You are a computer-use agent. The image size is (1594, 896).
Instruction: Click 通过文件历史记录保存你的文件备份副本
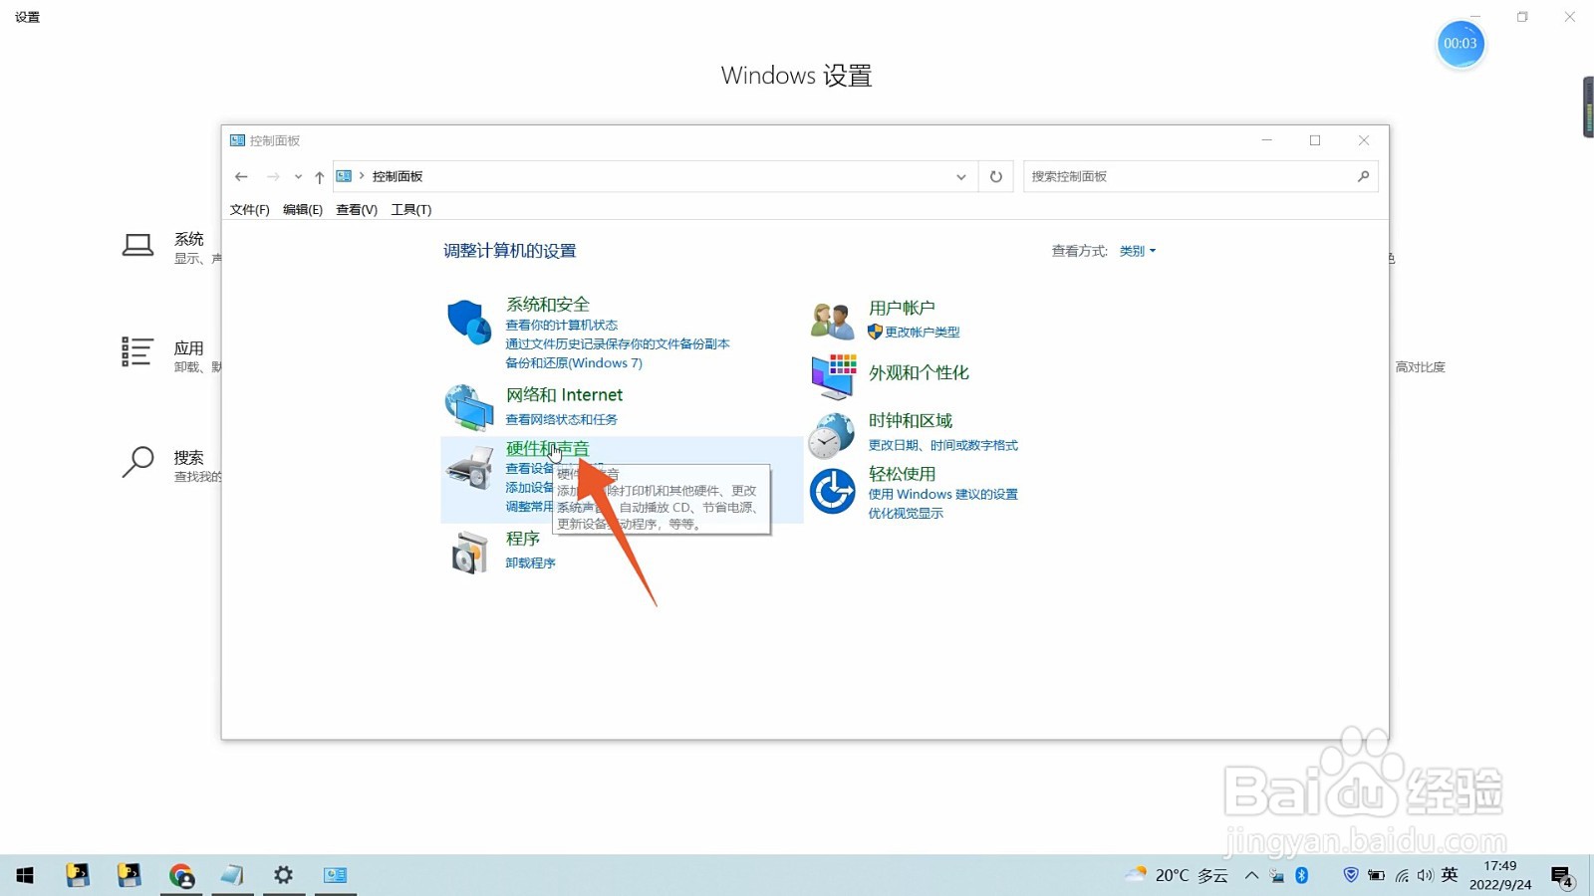[618, 343]
